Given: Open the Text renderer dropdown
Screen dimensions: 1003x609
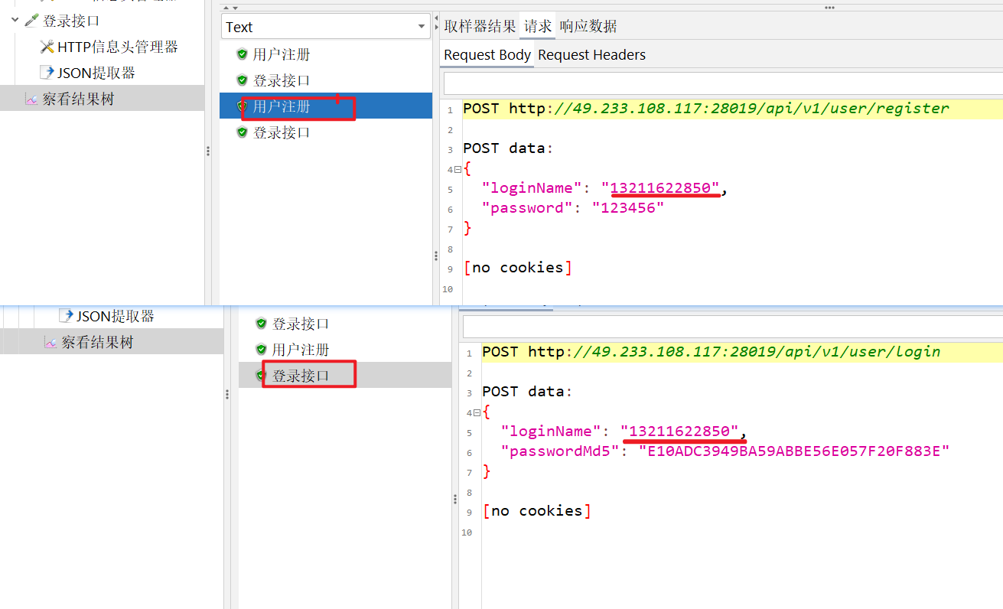Looking at the screenshot, I should (x=326, y=27).
